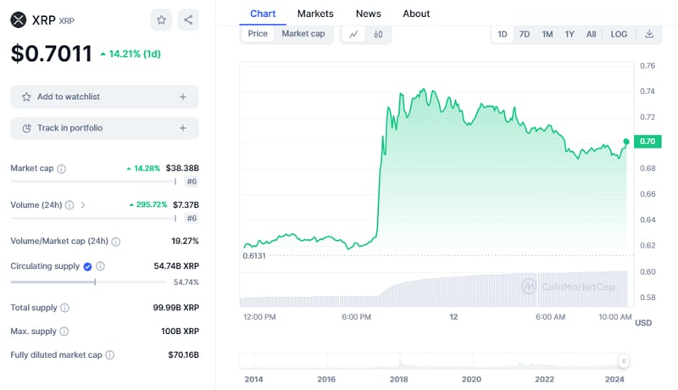678x390 pixels.
Task: Click the plus icon on Track in portfolio
Action: point(183,128)
